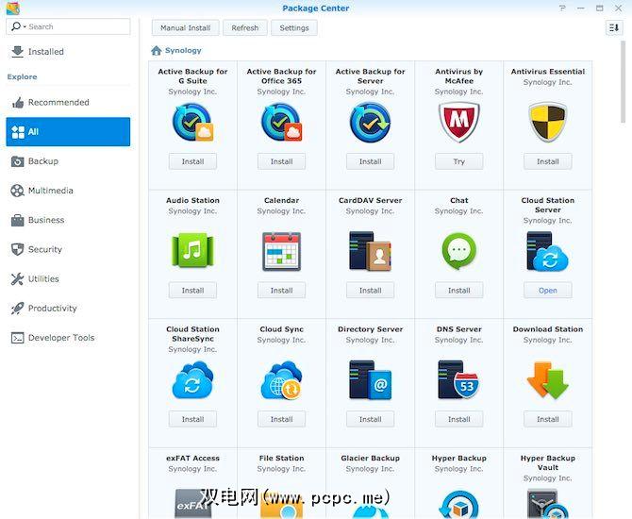The image size is (632, 519).
Task: Install Cloud Sync
Action: coord(281,419)
